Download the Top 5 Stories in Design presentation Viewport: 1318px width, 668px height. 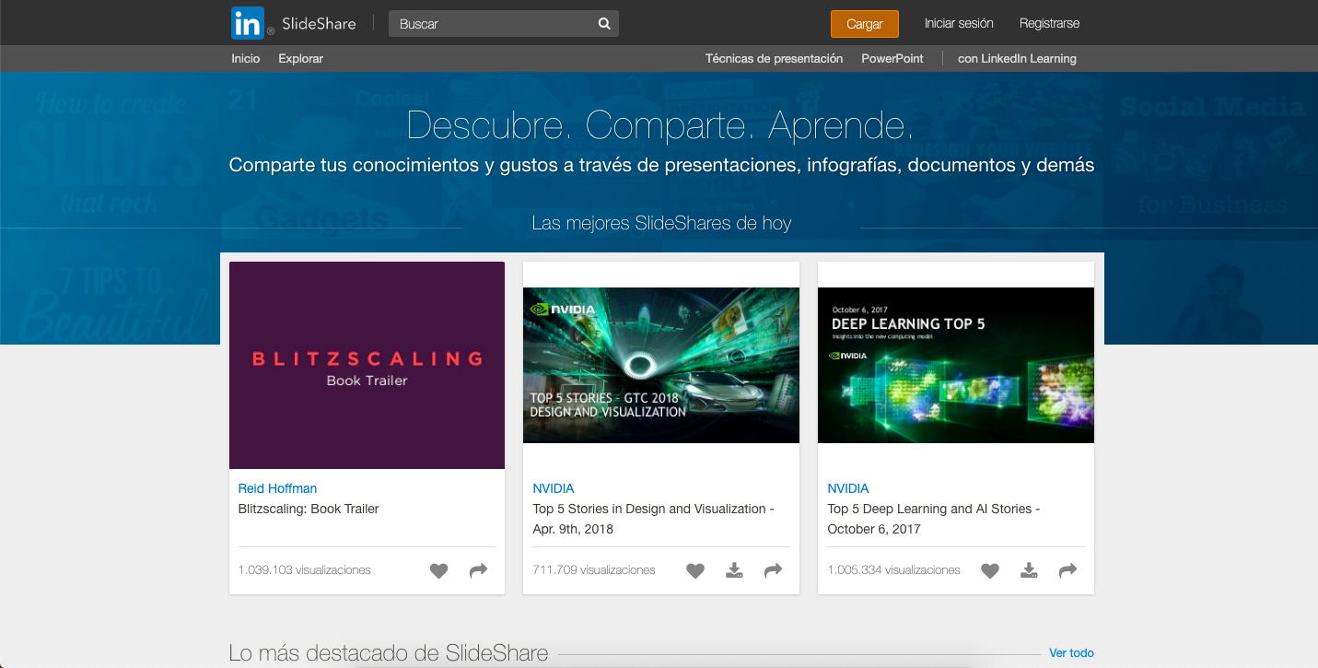tap(734, 570)
